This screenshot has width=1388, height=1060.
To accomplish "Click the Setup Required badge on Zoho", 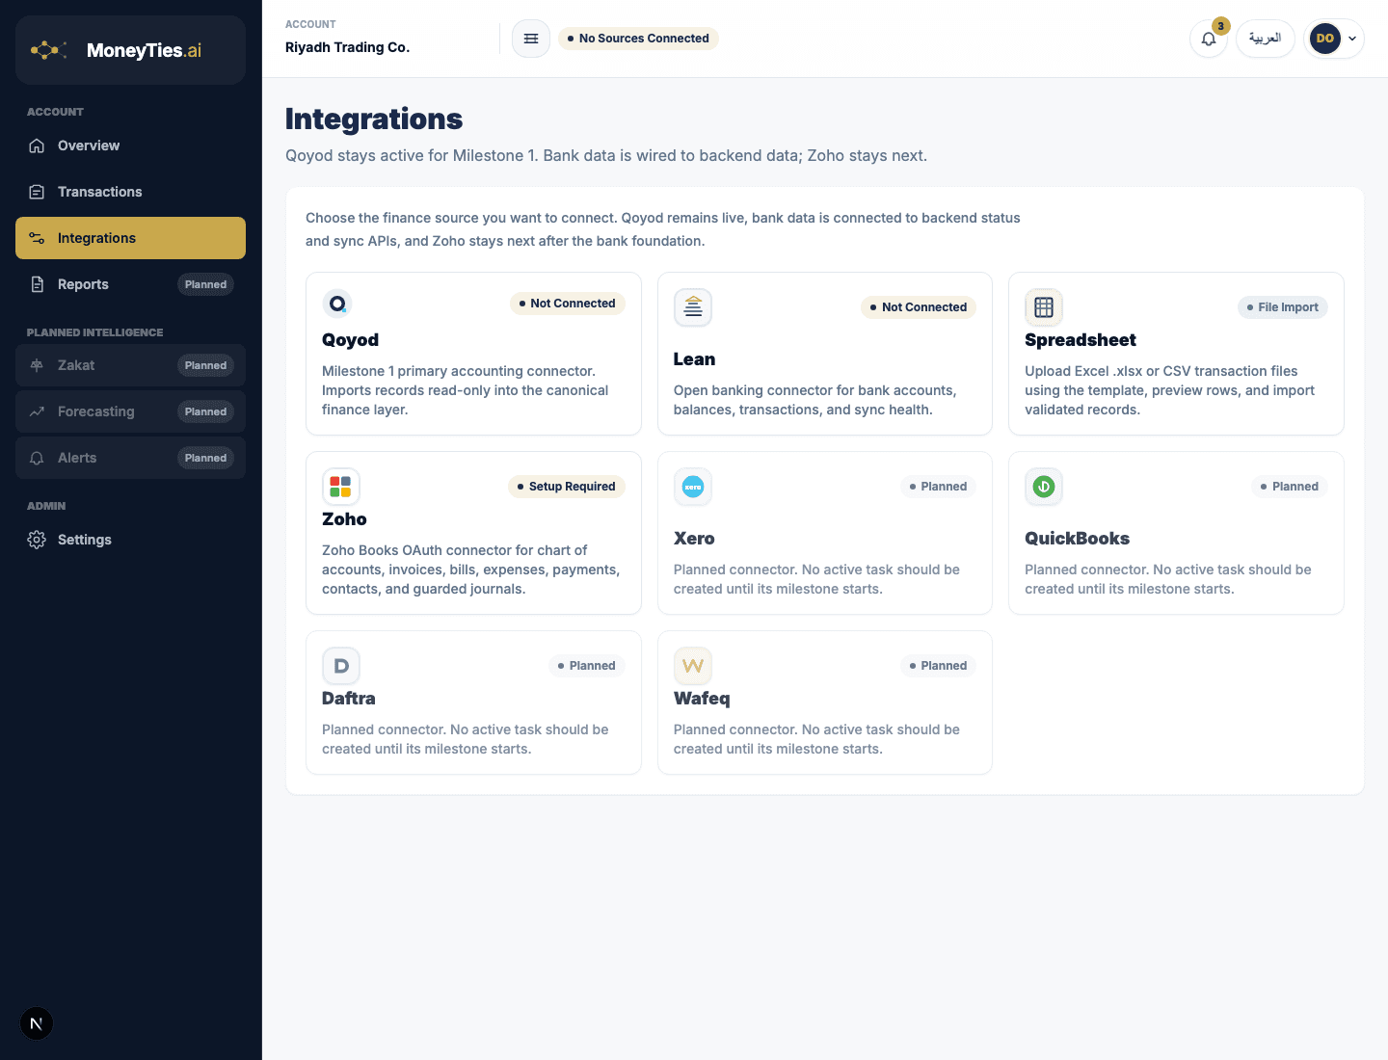I will [567, 487].
